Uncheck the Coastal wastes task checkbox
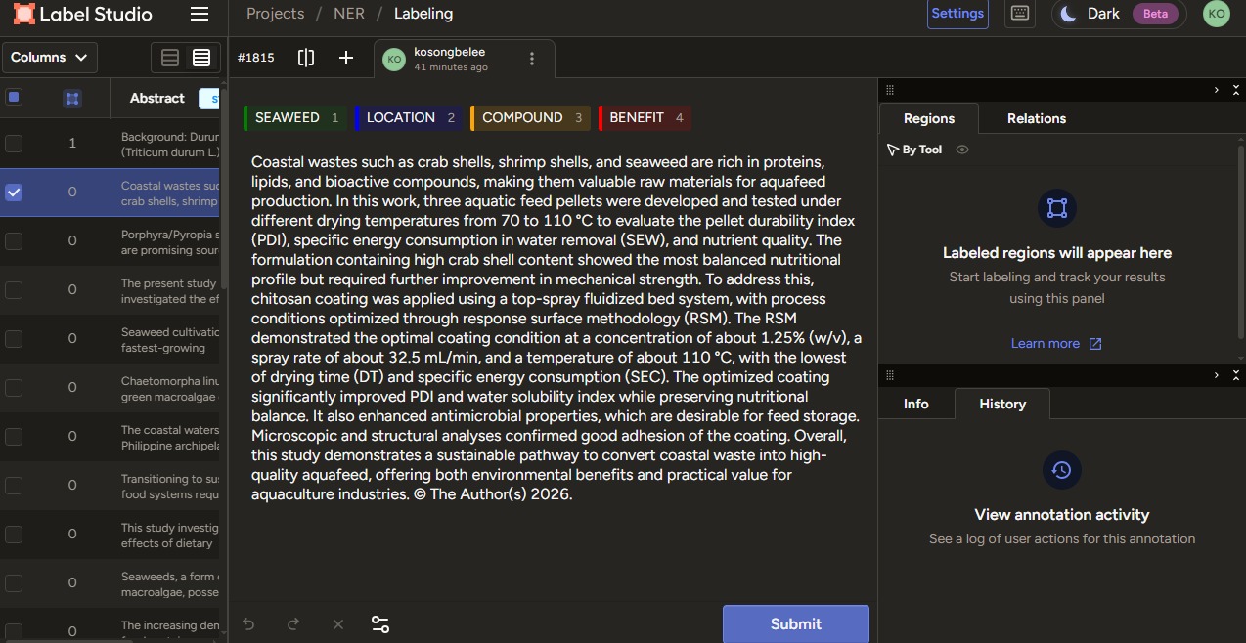 pyautogui.click(x=14, y=193)
